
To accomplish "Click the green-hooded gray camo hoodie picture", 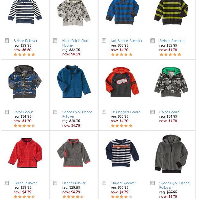I will pyautogui.click(x=171, y=82).
